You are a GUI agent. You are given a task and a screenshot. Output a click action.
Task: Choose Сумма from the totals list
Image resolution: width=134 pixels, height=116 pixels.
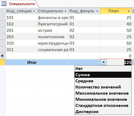click(x=103, y=75)
